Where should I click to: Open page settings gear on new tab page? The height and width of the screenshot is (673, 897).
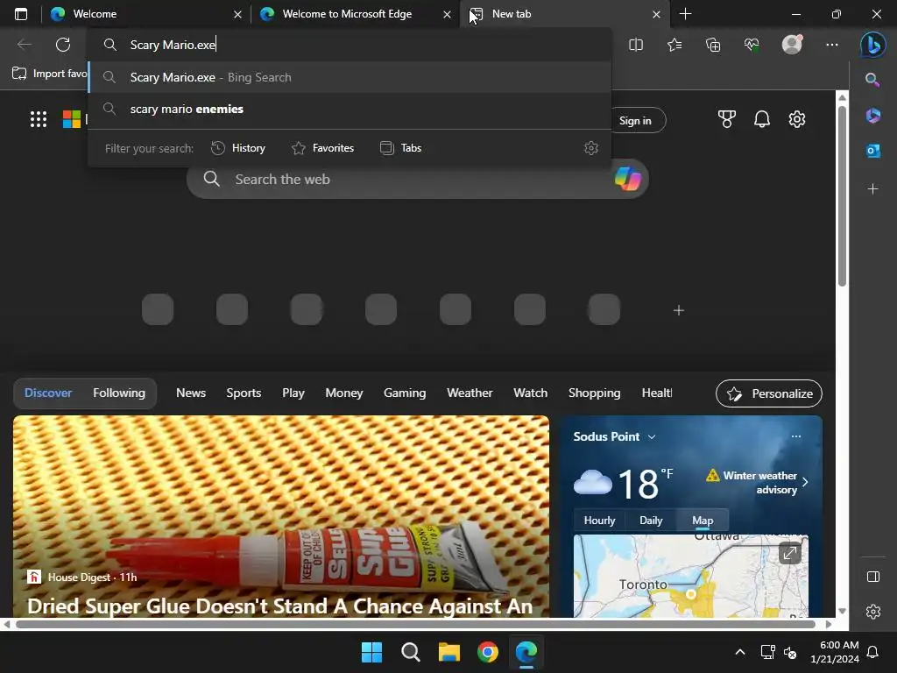point(797,119)
